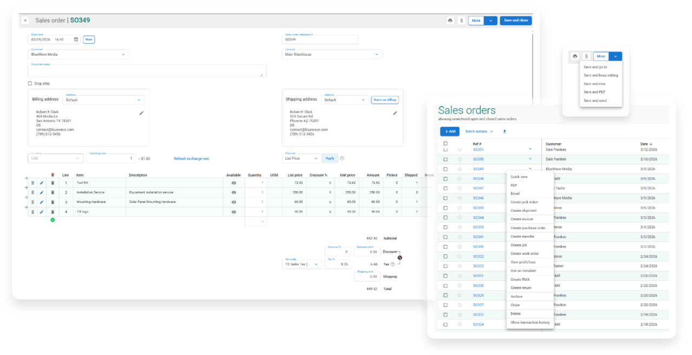Click the discount/tax order swap icon
The image size is (692, 355).
coord(400,258)
